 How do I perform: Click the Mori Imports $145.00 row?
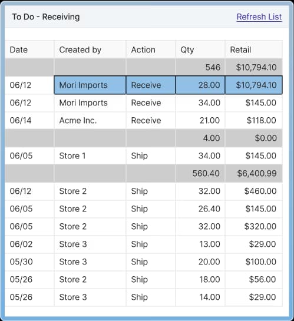coord(144,102)
